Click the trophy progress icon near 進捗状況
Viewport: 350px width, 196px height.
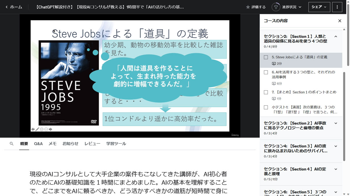pyautogui.click(x=275, y=7)
